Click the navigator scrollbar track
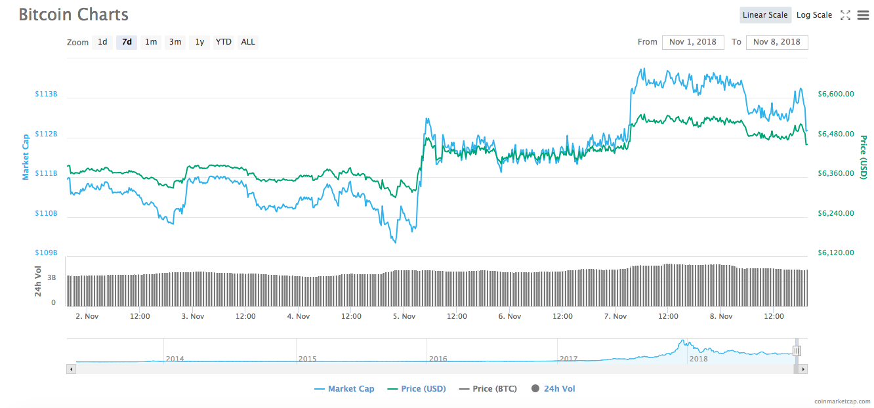The image size is (874, 408). (433, 369)
